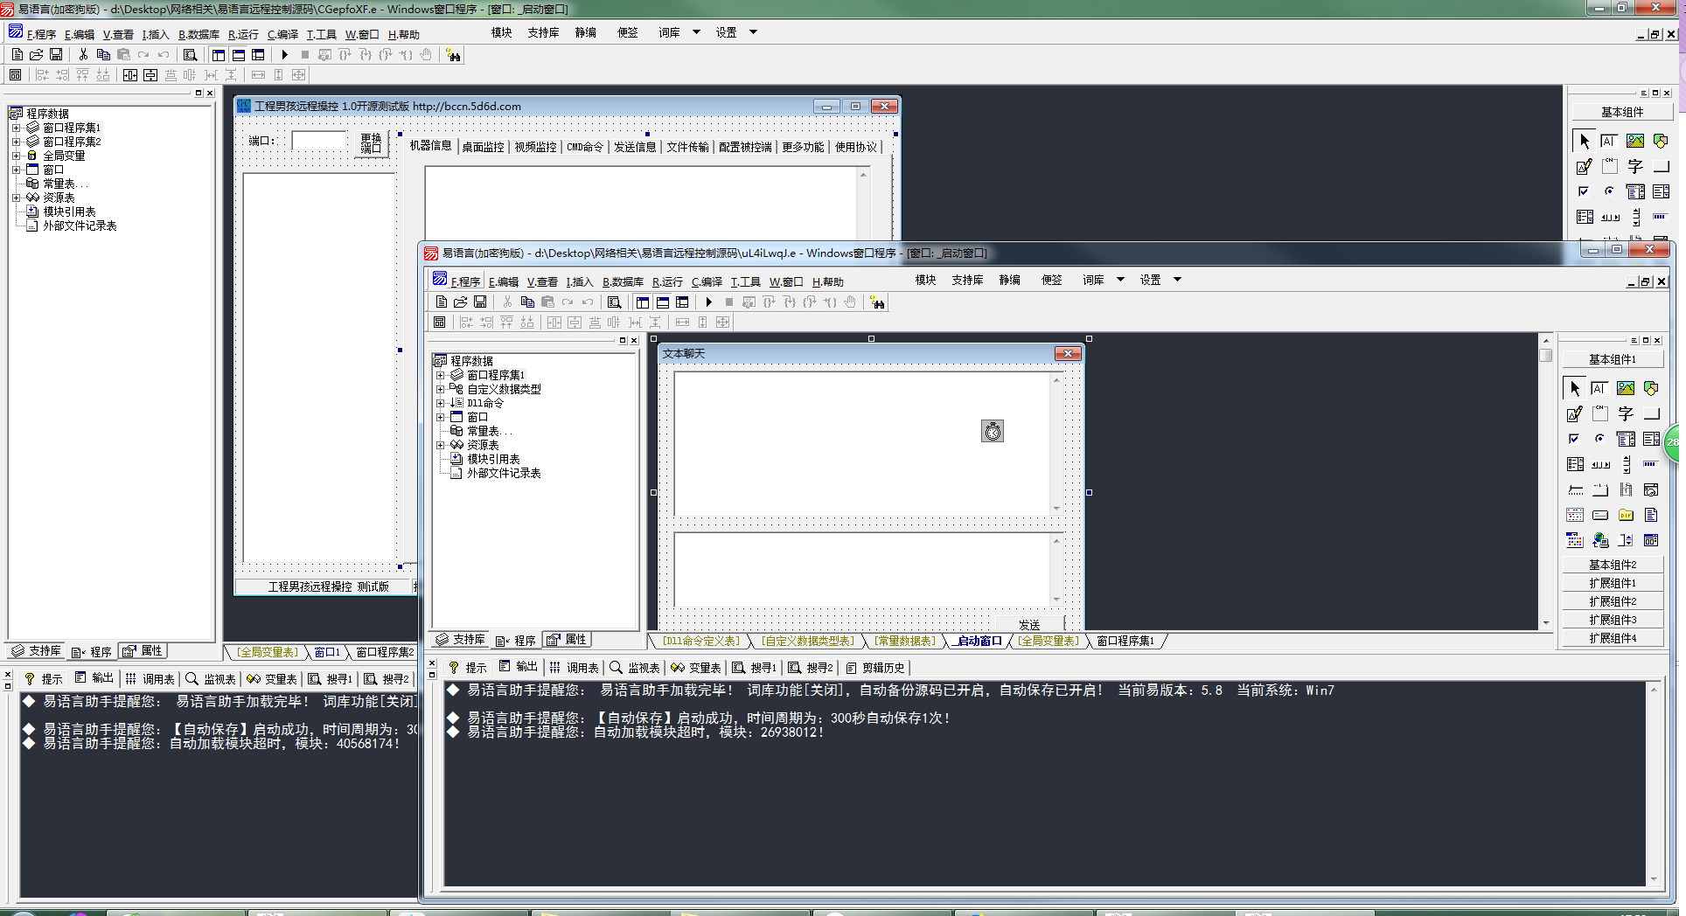This screenshot has height=916, width=1686.
Task: Click the center-horizontally icon in back window align toolbar
Action: click(x=130, y=75)
